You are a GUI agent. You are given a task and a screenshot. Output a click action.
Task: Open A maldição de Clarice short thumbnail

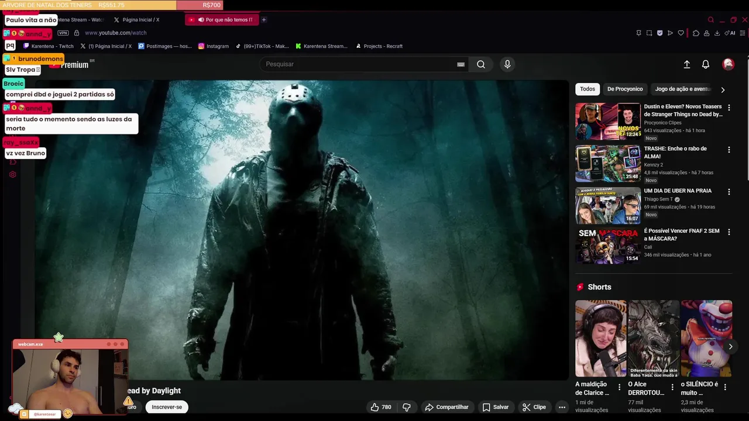pyautogui.click(x=600, y=339)
